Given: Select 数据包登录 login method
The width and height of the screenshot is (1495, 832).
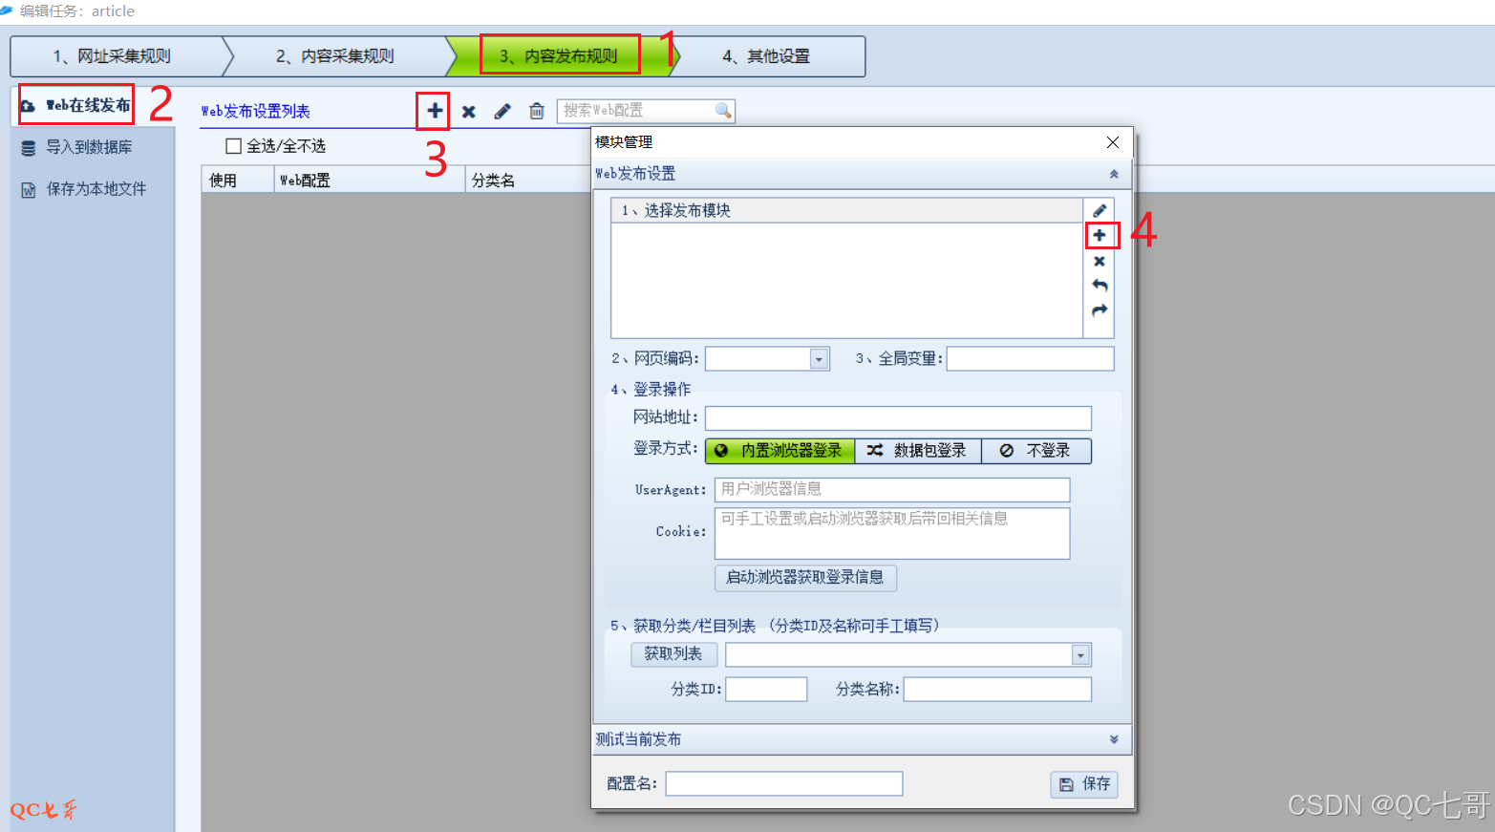Looking at the screenshot, I should 917,451.
